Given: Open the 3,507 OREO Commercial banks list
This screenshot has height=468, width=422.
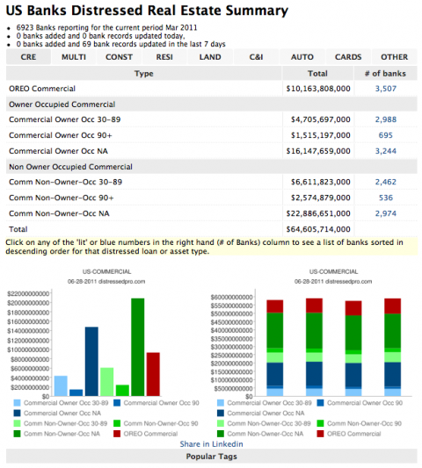Looking at the screenshot, I should 386,89.
